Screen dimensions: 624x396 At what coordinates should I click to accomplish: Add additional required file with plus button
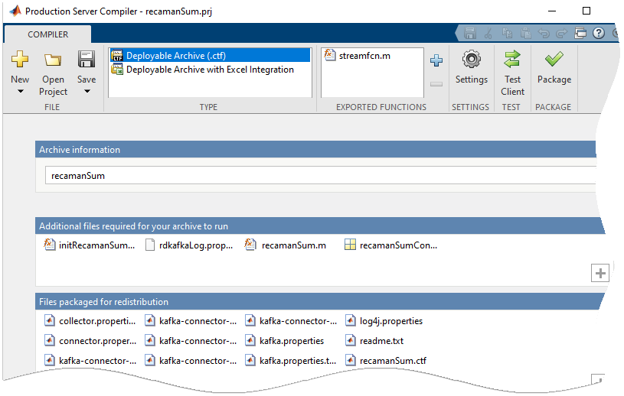599,273
